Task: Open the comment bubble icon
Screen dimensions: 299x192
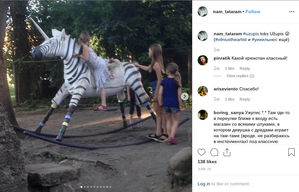Action: click(214, 152)
